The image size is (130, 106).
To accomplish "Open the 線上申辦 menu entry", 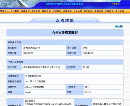I will 120,11.
